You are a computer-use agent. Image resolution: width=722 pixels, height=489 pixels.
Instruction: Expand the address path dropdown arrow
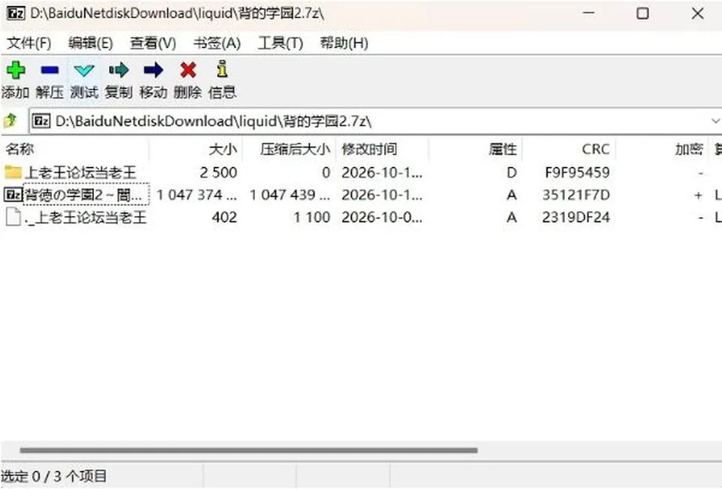click(715, 121)
